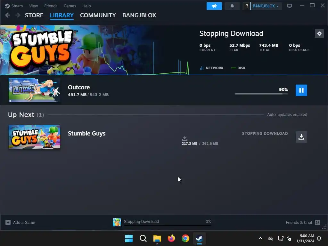Viewport: 328px width, 246px height.
Task: Open Friends & Chat grid icon
Action: [x=317, y=222]
